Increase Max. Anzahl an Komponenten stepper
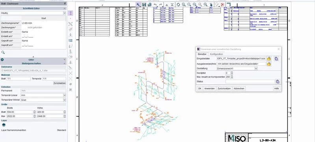 point(232,76)
